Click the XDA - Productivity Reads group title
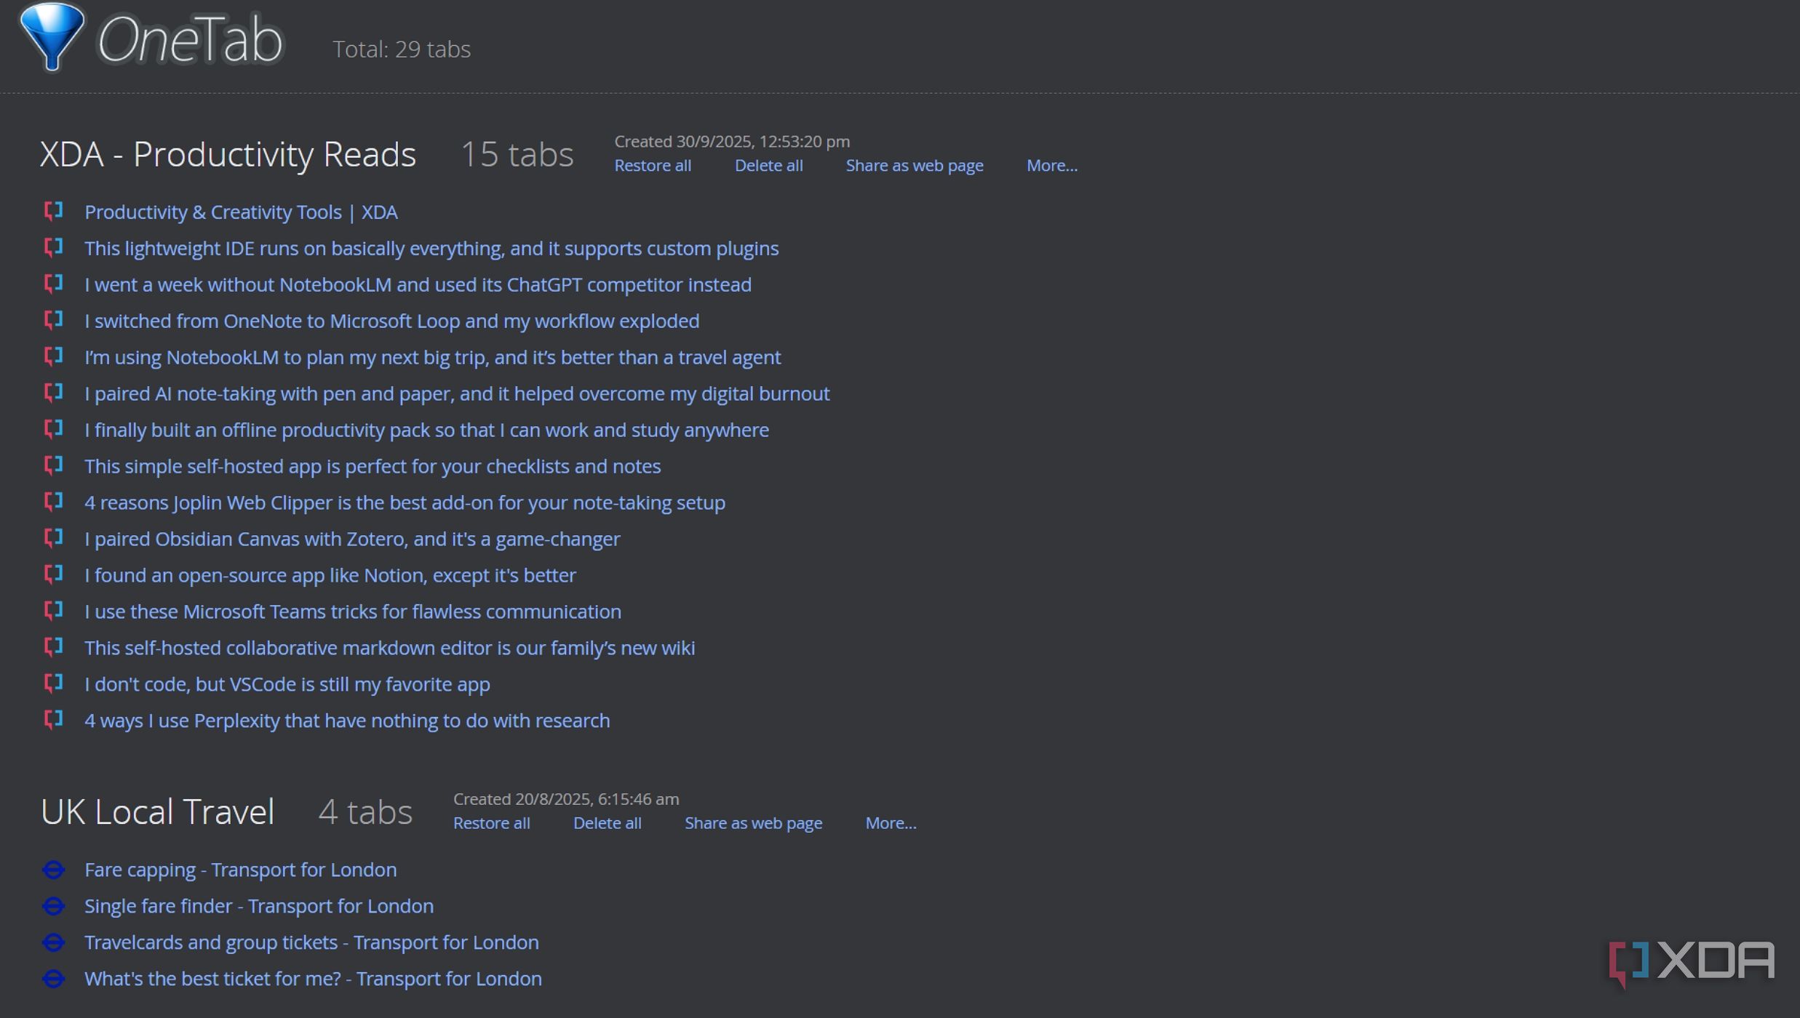The height and width of the screenshot is (1018, 1800). (x=228, y=154)
